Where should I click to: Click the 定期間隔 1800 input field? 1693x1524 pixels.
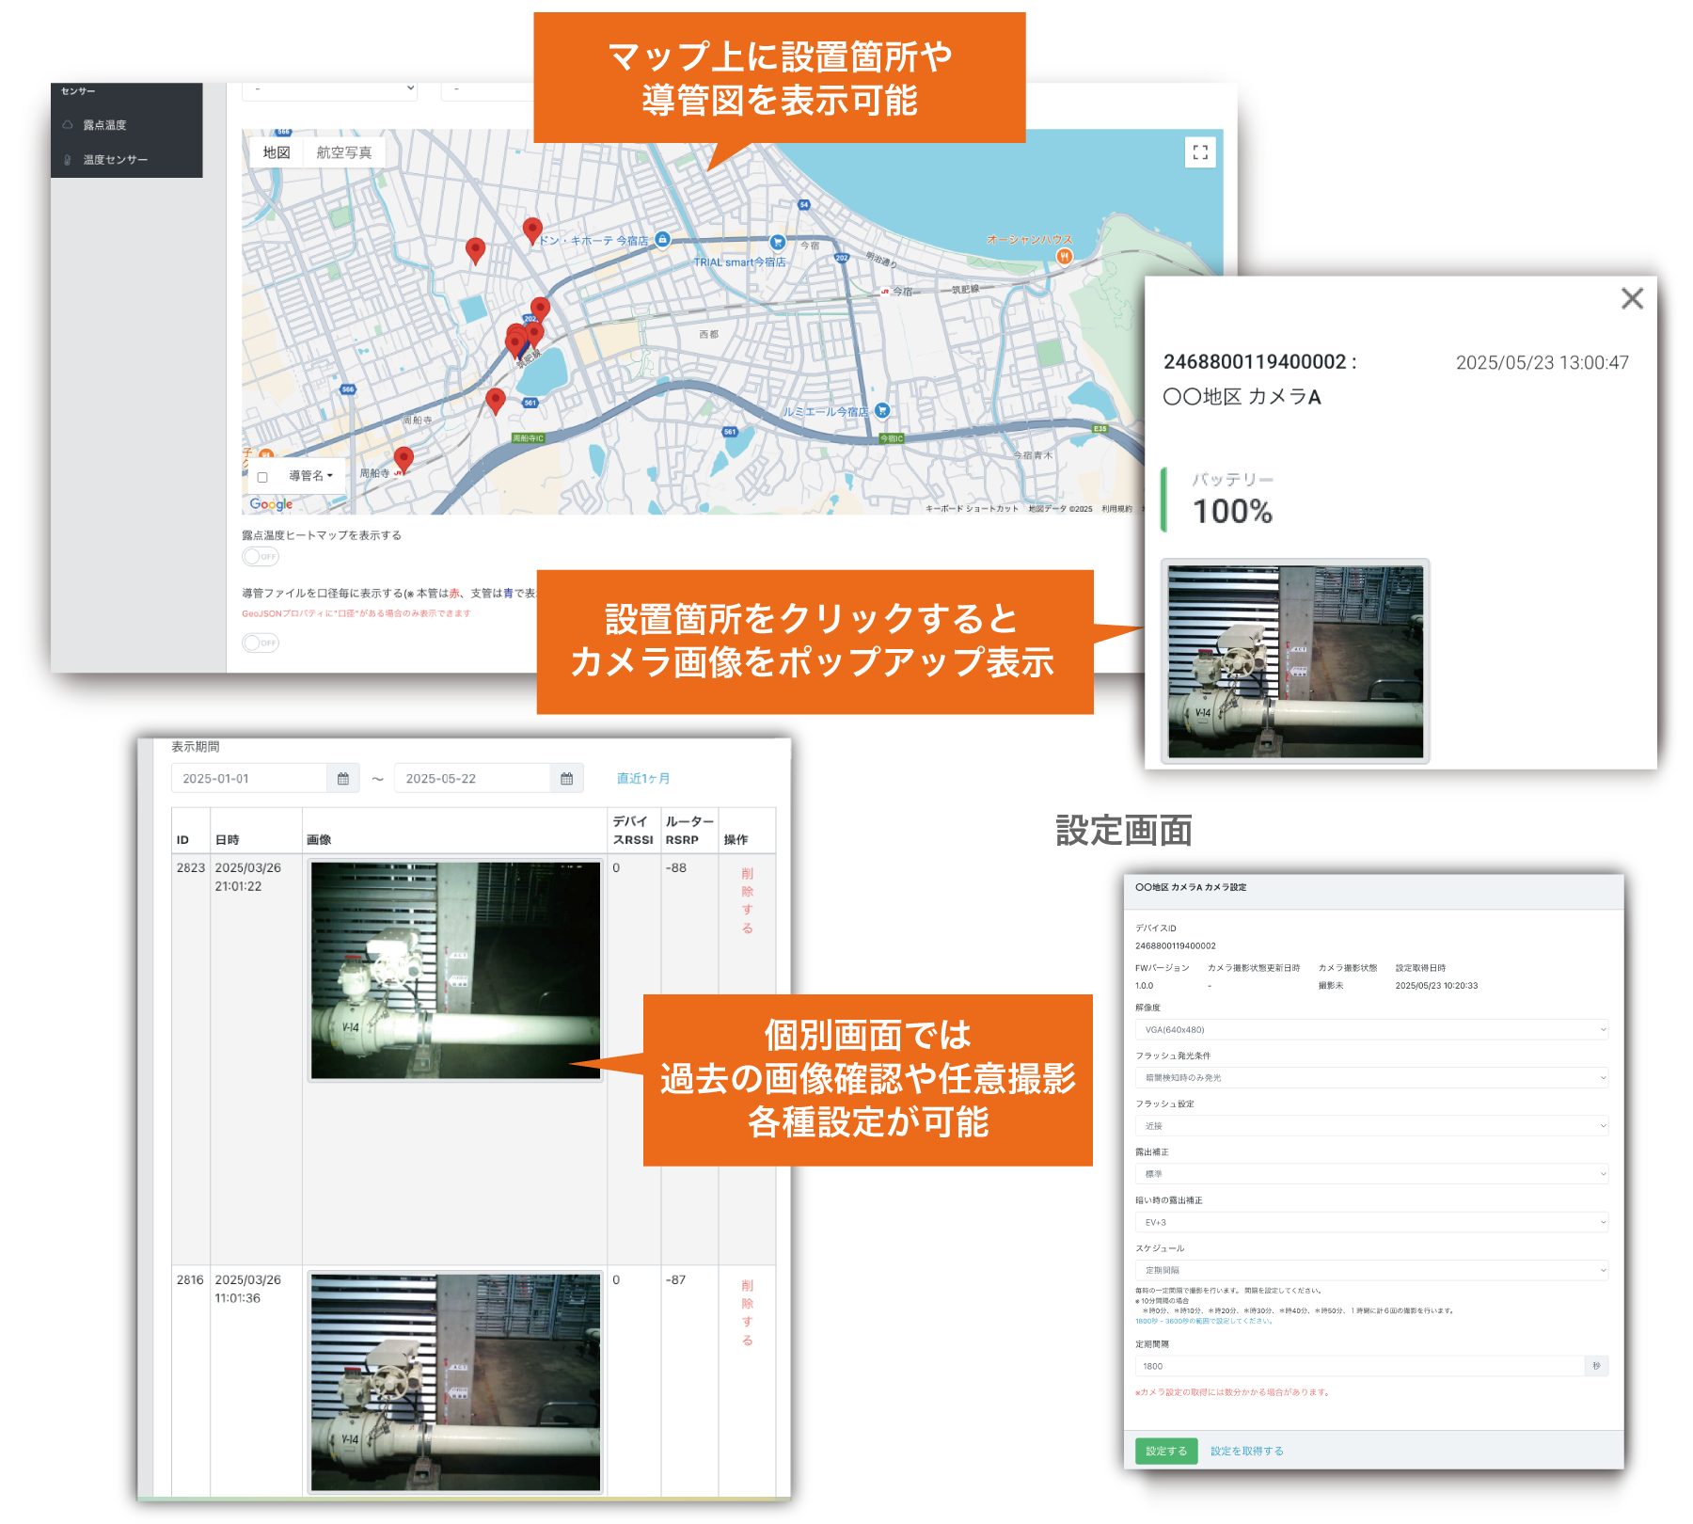1359,1366
